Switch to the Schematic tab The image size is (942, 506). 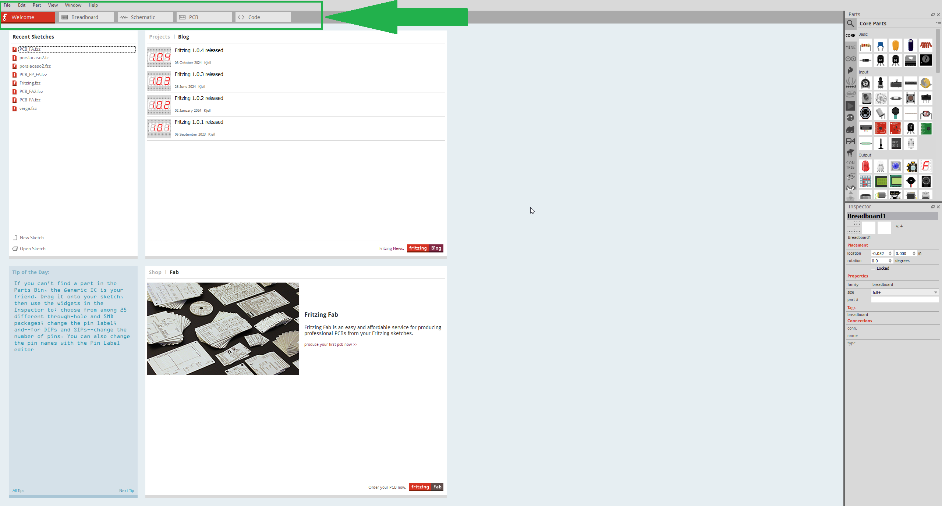(145, 17)
